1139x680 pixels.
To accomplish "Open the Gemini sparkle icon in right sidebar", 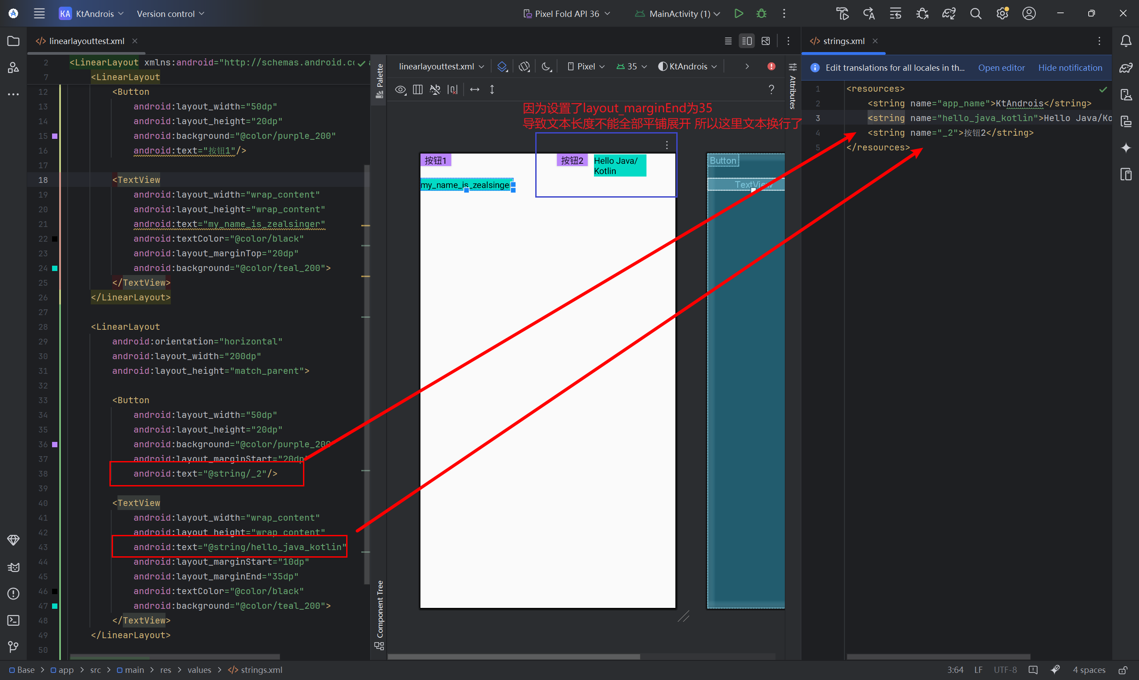I will coord(1126,148).
